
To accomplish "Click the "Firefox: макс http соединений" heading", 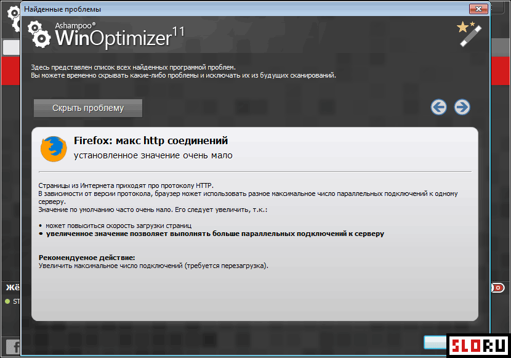I will click(x=151, y=140).
